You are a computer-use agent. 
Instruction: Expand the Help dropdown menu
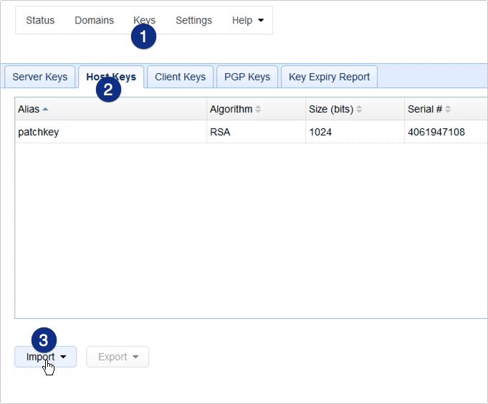[247, 20]
